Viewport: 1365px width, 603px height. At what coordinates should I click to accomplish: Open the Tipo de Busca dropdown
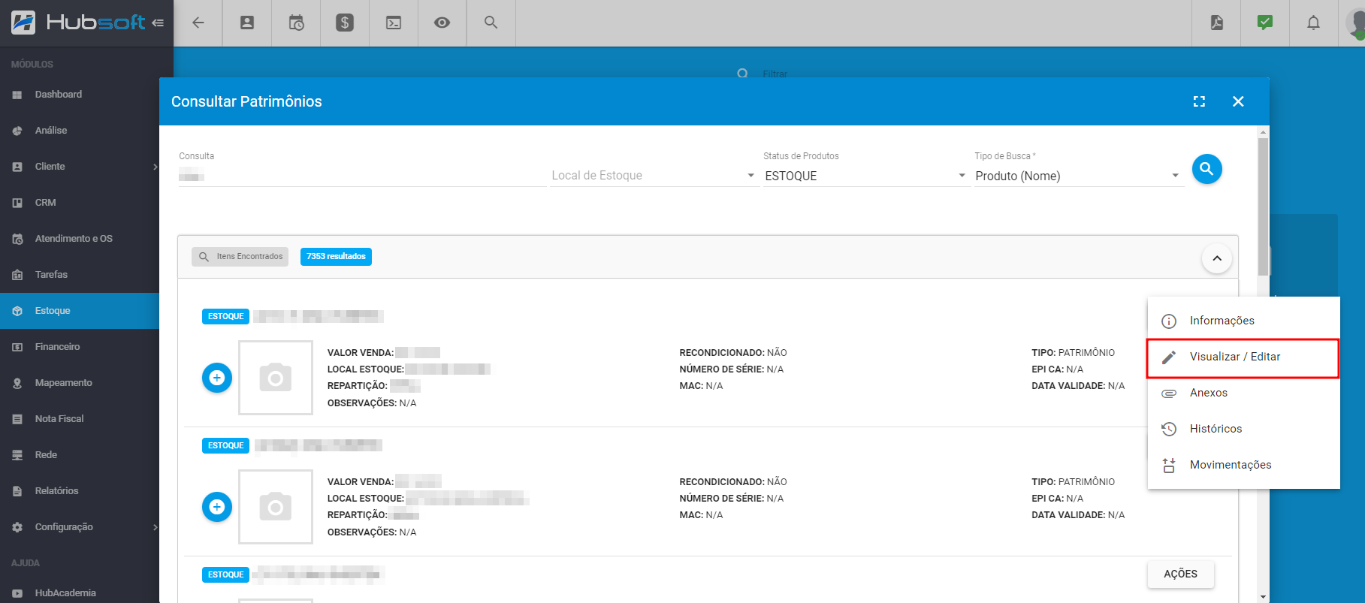click(x=1078, y=176)
